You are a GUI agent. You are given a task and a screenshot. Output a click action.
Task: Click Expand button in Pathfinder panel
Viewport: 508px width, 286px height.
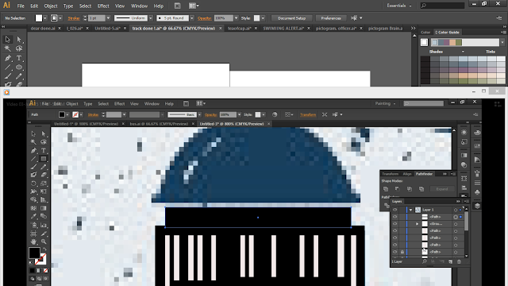(x=442, y=189)
